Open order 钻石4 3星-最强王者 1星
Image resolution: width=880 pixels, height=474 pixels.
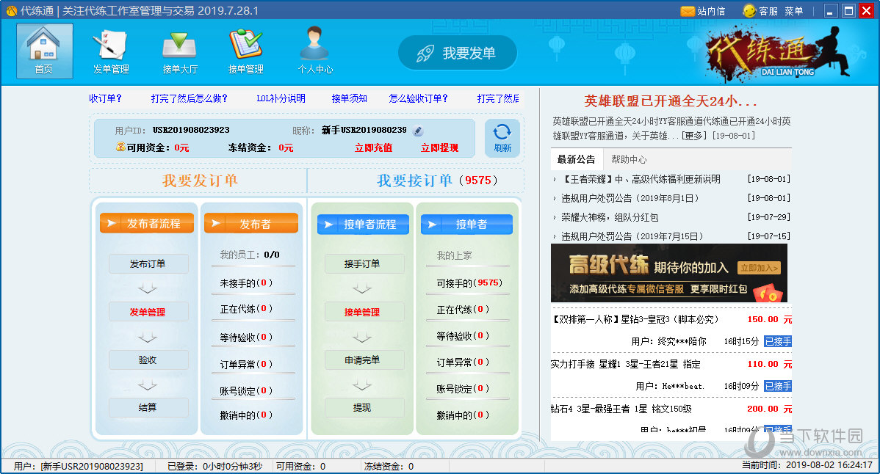click(x=621, y=409)
